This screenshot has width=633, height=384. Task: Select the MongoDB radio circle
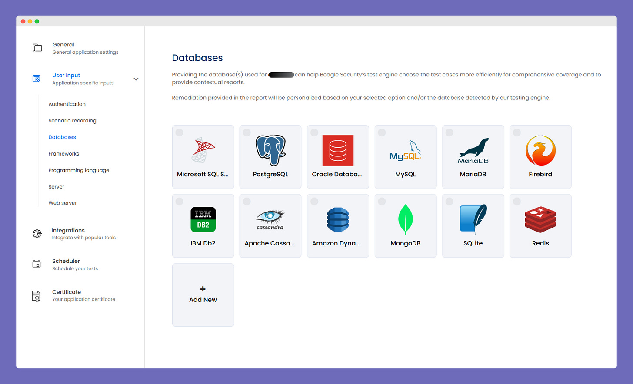pos(382,202)
